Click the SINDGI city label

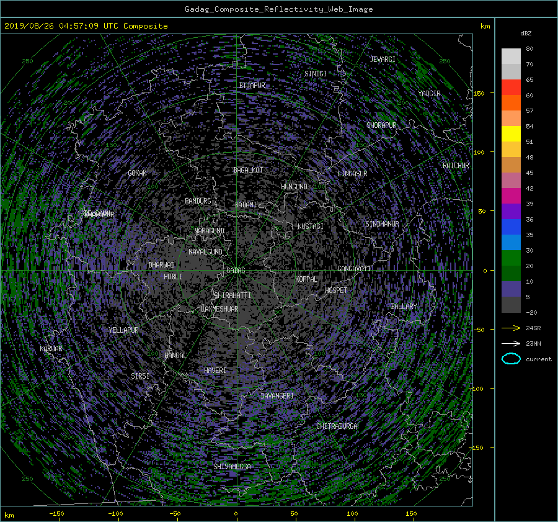coord(316,74)
